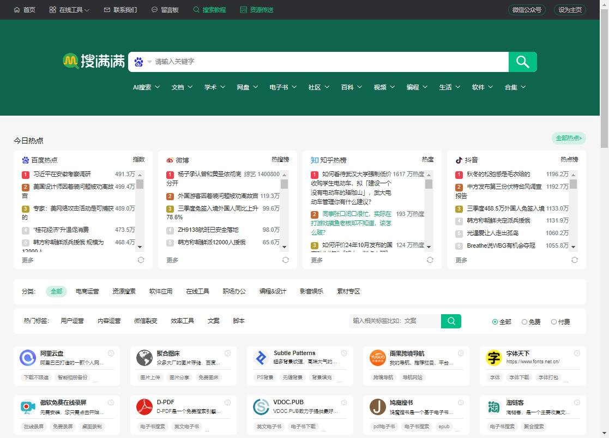
Task: Click the epub tag on 鸠摩搜书
Action: (x=444, y=427)
